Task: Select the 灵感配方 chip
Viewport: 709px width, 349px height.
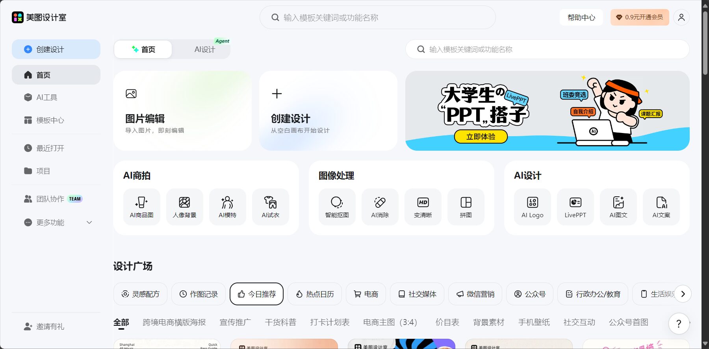Action: [140, 294]
